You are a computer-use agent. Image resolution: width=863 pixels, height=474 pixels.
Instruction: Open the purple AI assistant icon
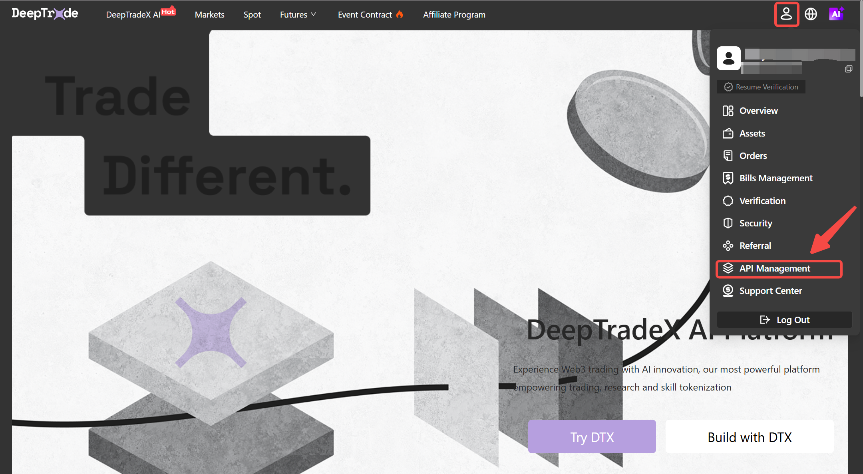836,14
